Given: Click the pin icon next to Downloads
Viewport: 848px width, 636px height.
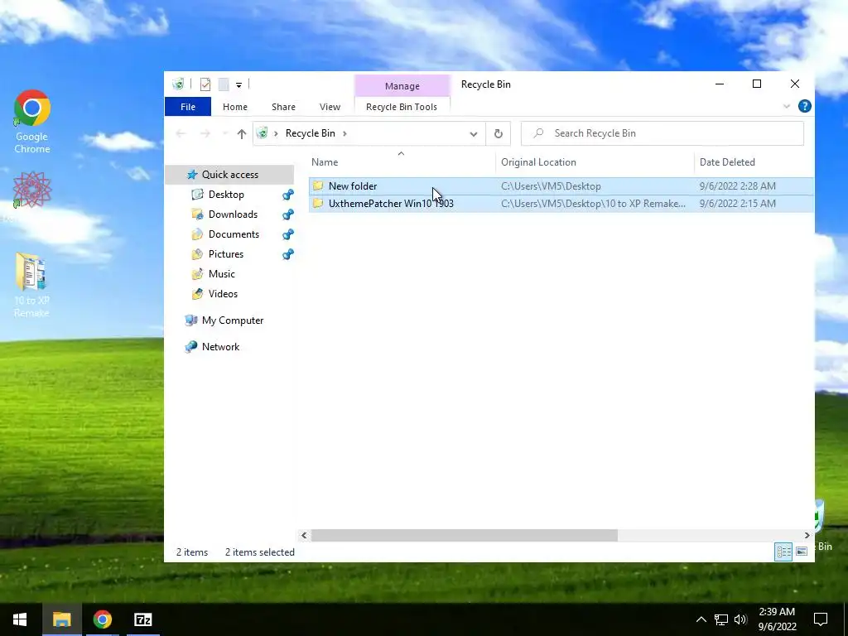Looking at the screenshot, I should tap(288, 214).
